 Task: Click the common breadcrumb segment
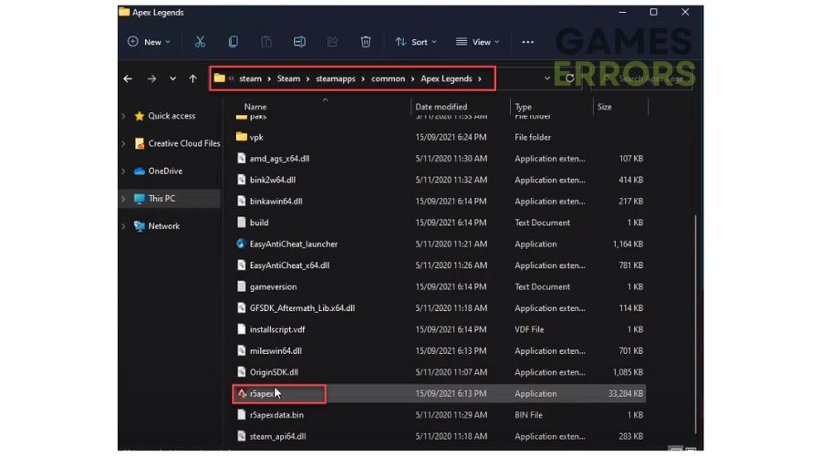click(388, 78)
